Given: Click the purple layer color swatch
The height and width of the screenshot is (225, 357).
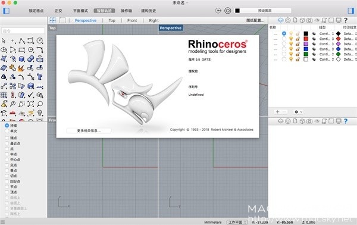Looking at the screenshot, I should click(x=306, y=43).
